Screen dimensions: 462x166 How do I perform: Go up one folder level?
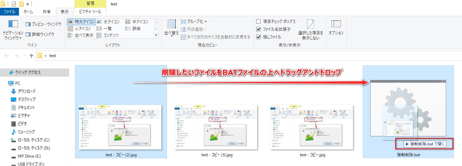tap(31, 56)
